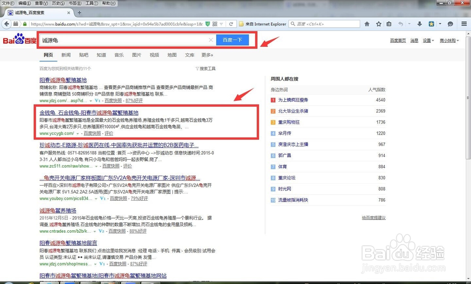
Task: Open the browser home page icon
Action: 367,24
